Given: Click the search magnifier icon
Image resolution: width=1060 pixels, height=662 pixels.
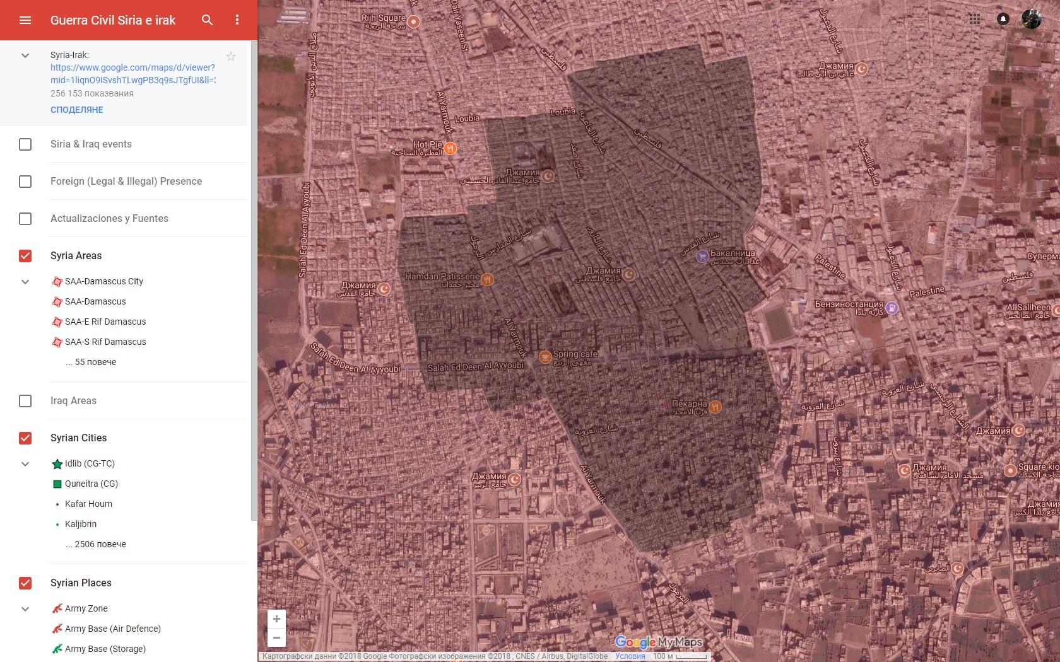Looking at the screenshot, I should click(x=207, y=20).
